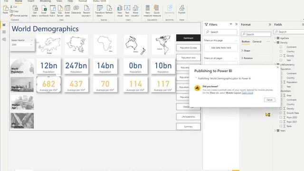Click the Dataverse icon
This screenshot has width=304, height=171.
click(76, 8)
